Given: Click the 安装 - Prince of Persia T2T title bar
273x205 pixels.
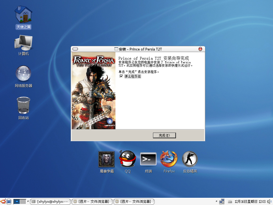Looking at the screenshot, I should [x=138, y=49].
